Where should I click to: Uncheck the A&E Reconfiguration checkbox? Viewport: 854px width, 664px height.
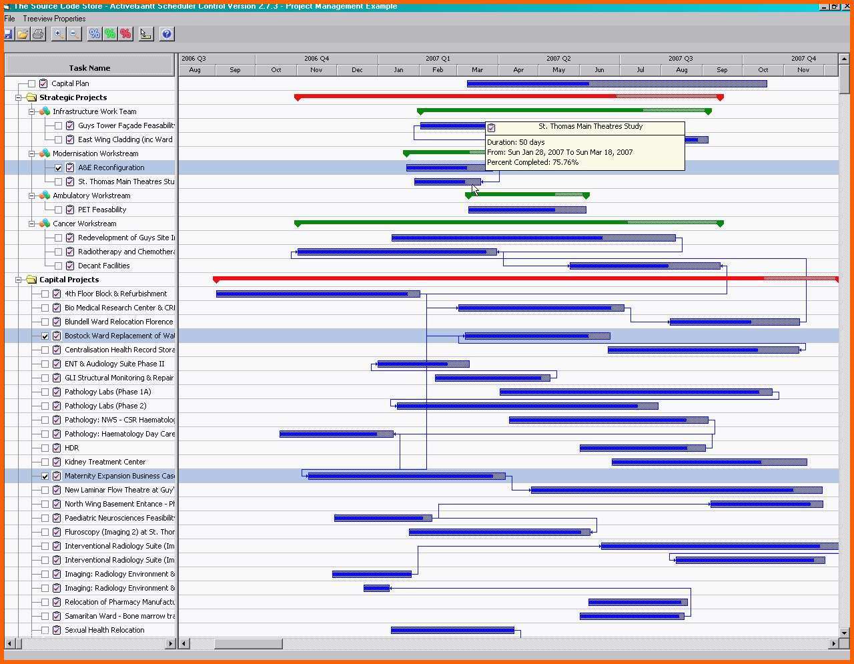pyautogui.click(x=59, y=168)
